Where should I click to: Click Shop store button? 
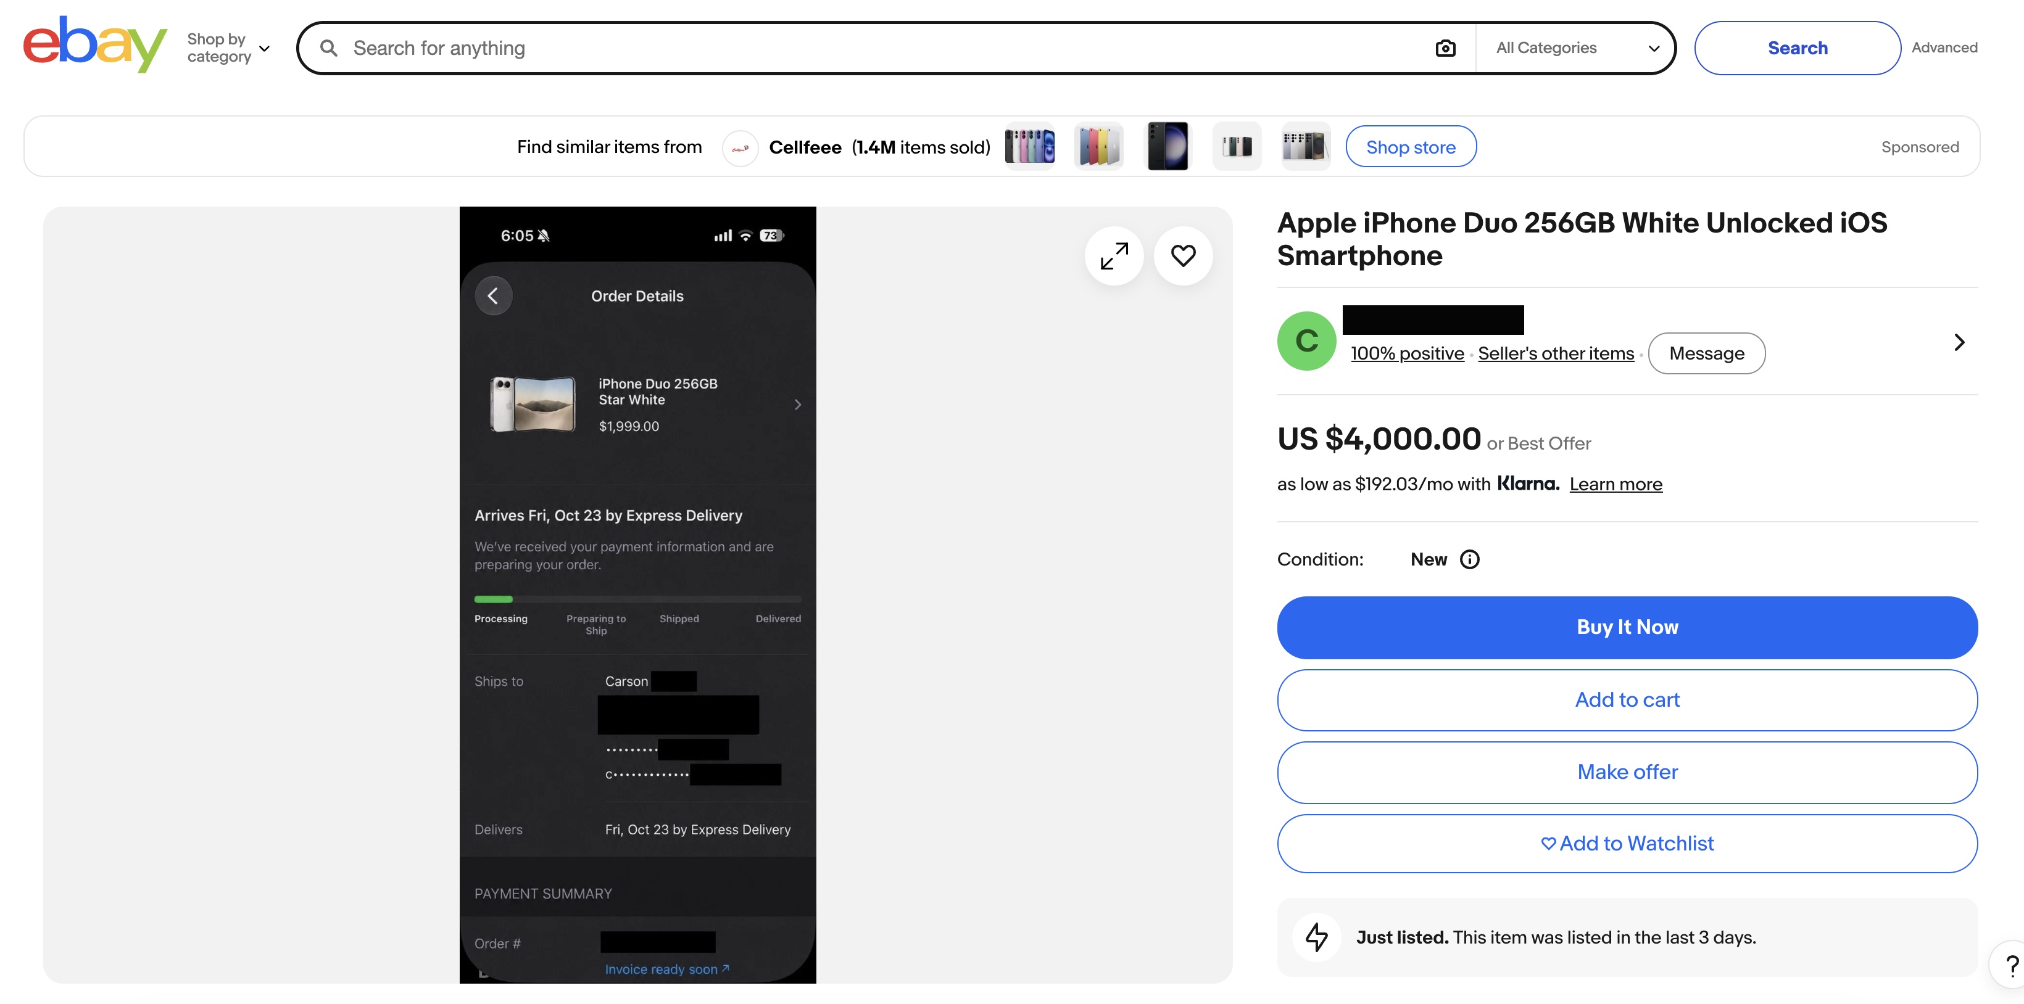[1411, 147]
